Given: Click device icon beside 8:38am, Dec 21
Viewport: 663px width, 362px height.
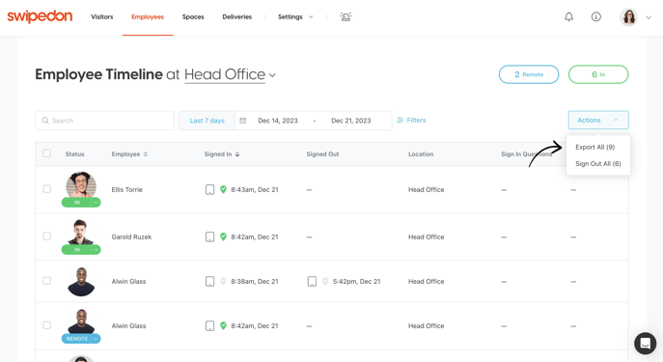Looking at the screenshot, I should 209,281.
